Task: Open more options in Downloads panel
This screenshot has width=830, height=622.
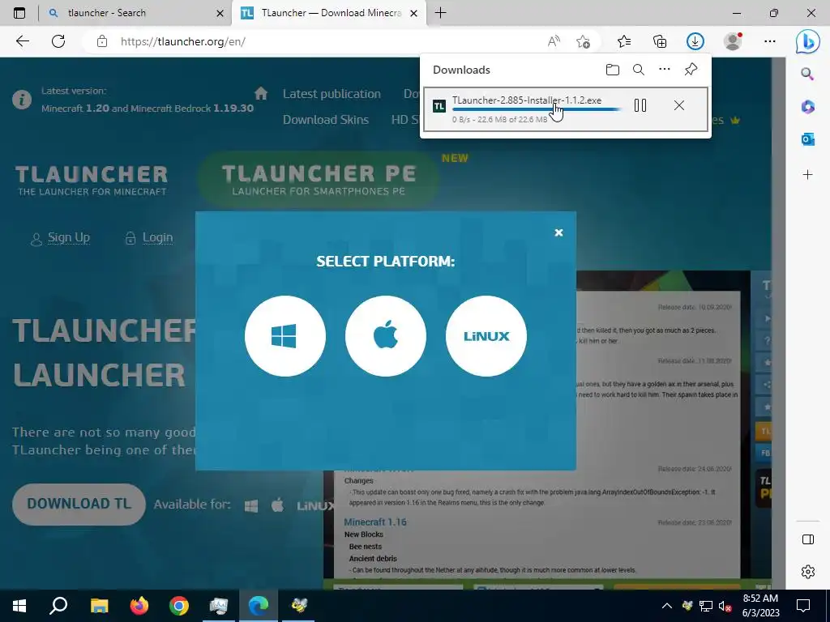Action: [665, 70]
